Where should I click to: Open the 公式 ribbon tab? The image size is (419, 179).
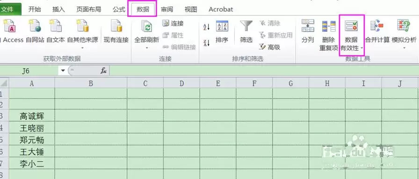coord(119,9)
